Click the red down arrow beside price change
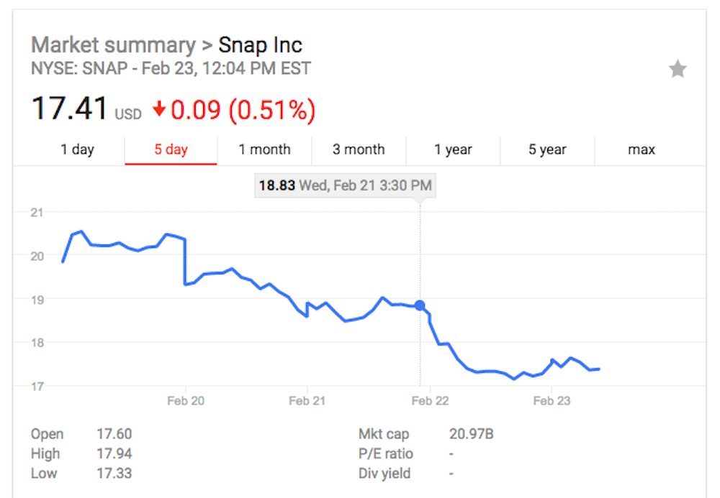 [159, 110]
